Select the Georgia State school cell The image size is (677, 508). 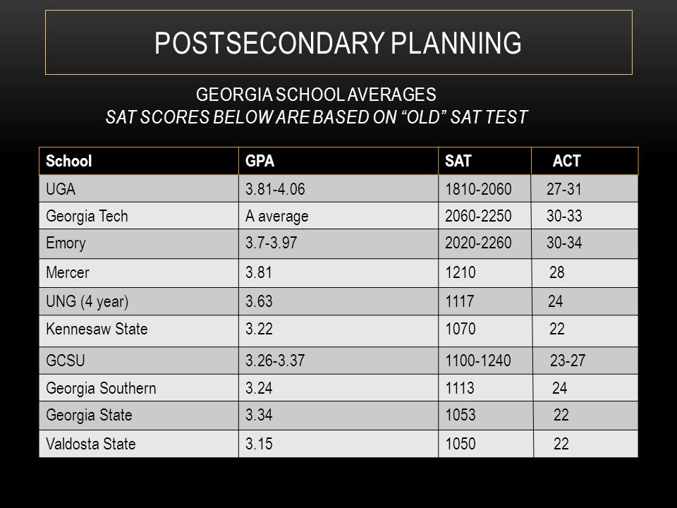[139, 416]
